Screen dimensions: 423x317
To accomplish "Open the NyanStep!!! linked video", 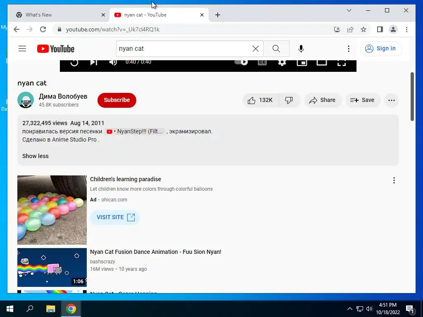I will (135, 132).
